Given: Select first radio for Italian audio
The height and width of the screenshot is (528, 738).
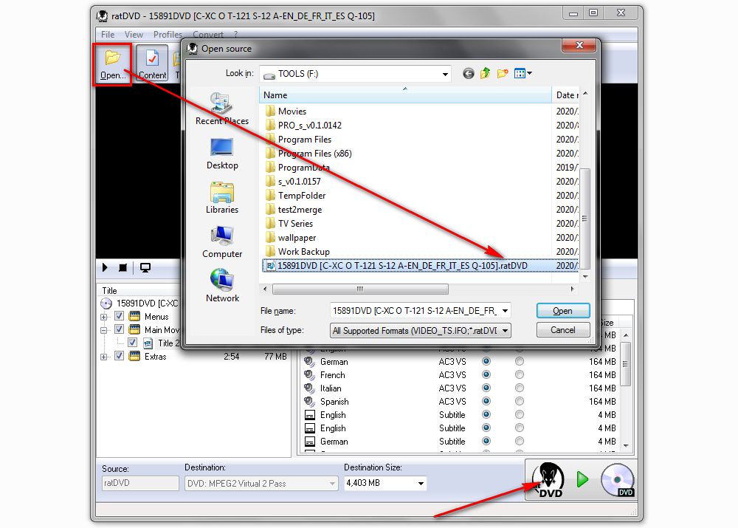Looking at the screenshot, I should pos(486,388).
